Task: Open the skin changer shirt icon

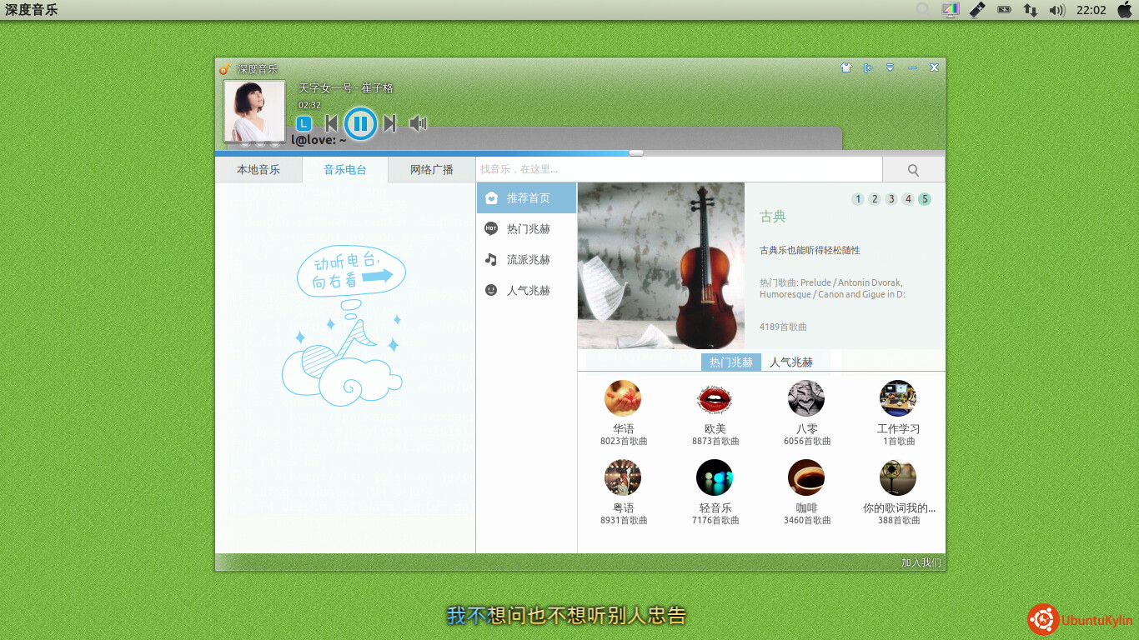Action: 845,68
